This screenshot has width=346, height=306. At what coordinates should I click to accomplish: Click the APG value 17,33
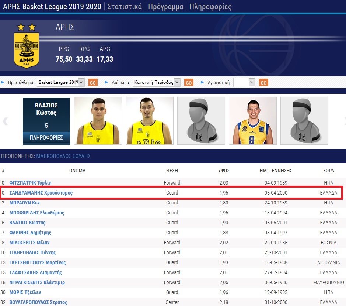tap(105, 59)
